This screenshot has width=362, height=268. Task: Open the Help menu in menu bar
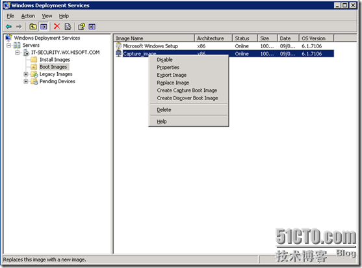(x=64, y=16)
